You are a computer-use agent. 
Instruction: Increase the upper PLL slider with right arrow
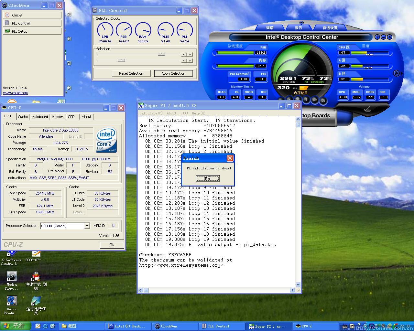[190, 54]
